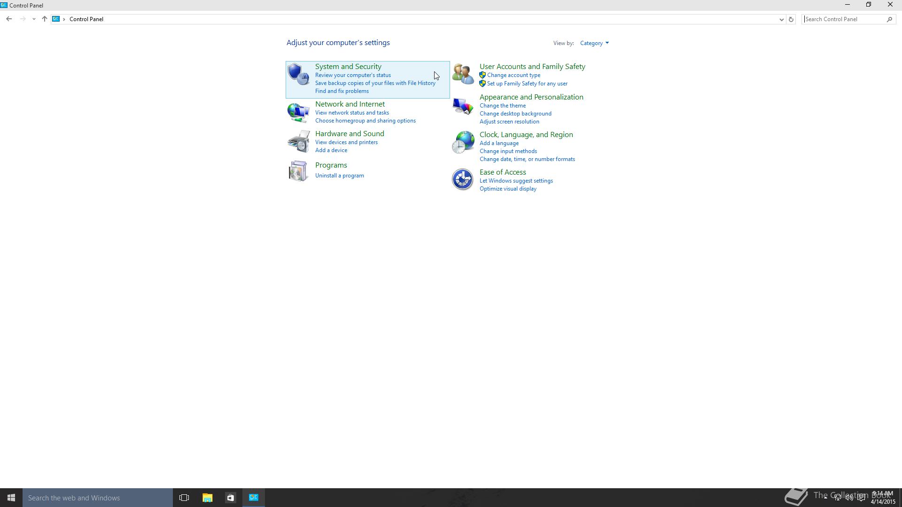
Task: Click Adjust screen resolution
Action: click(509, 122)
